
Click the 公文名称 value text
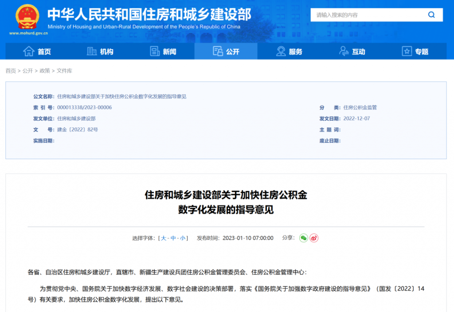[121, 96]
